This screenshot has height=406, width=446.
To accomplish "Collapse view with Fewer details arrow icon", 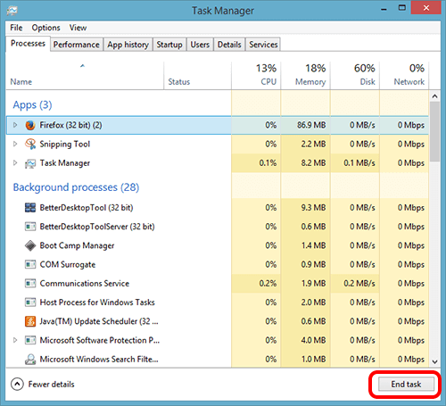I will click(x=17, y=385).
